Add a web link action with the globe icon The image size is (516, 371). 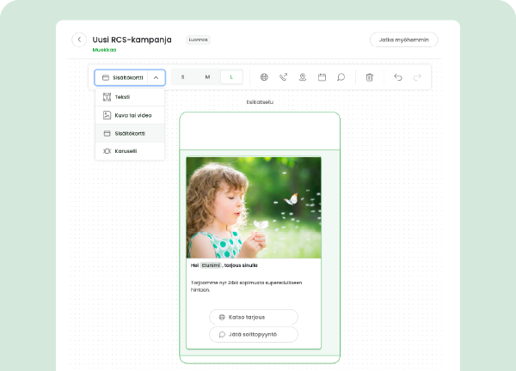264,77
